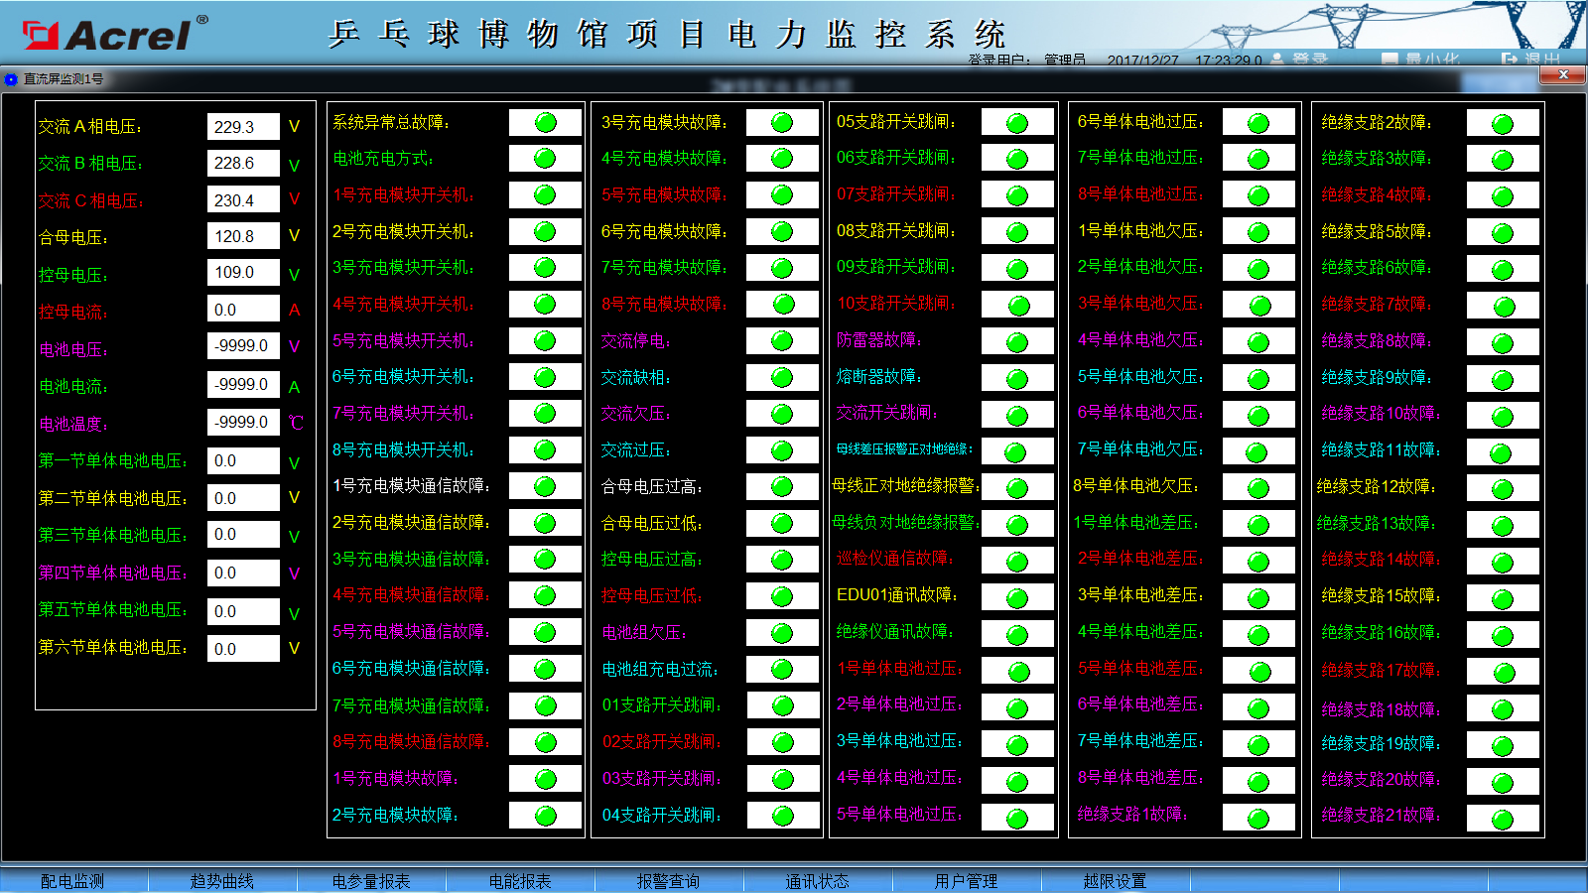Click the 控母电压 value field 109.0
Image resolution: width=1588 pixels, height=893 pixels.
tap(243, 272)
